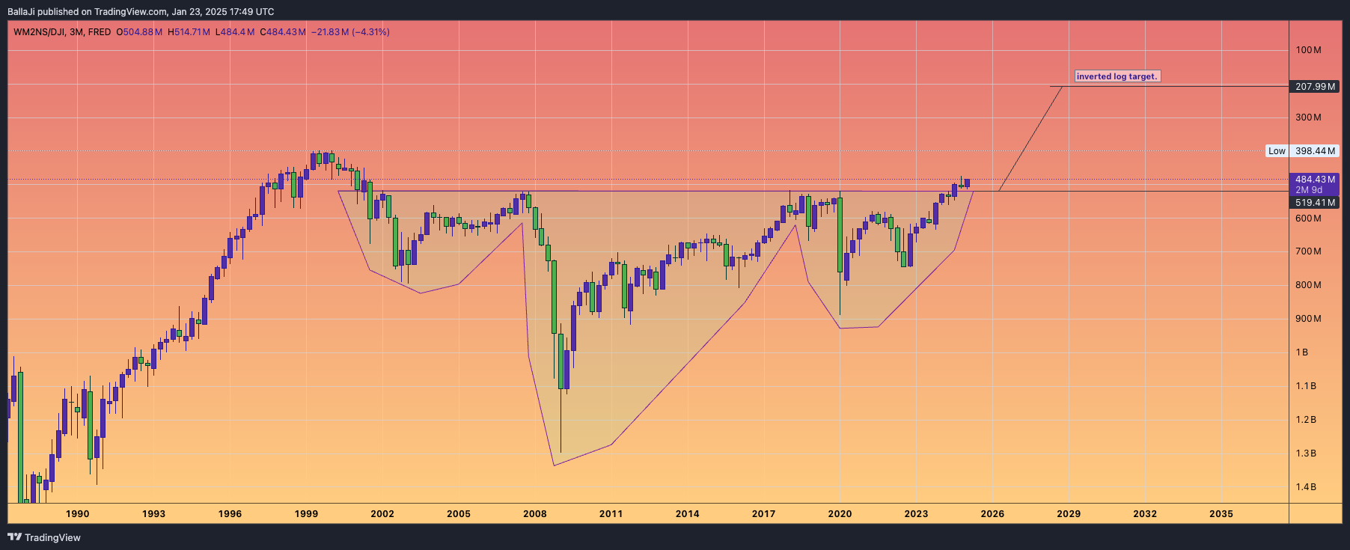Click the 484.43M current price label

click(x=1315, y=180)
